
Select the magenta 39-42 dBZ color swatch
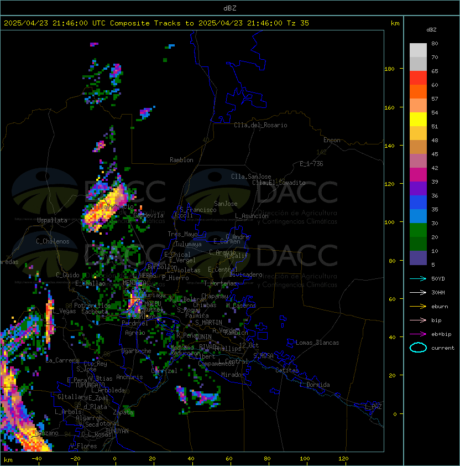tap(418, 175)
